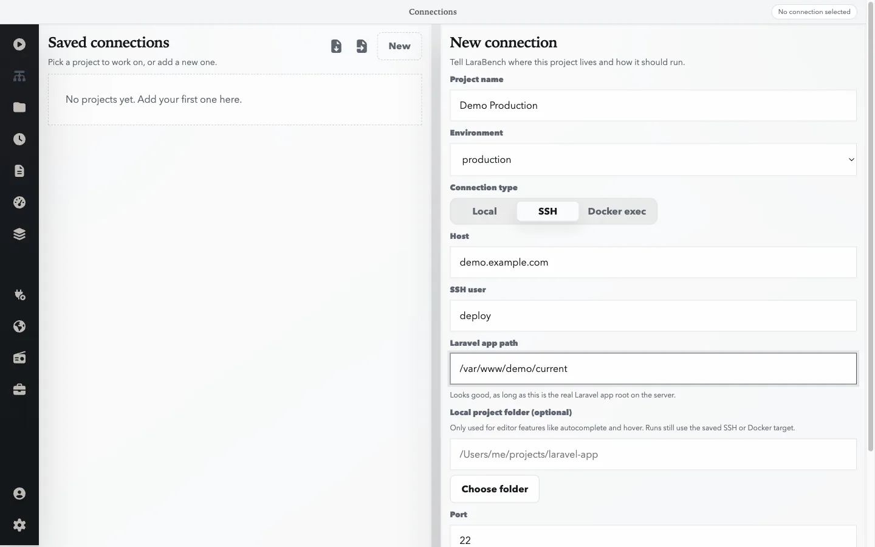
Task: Open the stacked layers icon in sidebar
Action: click(x=19, y=234)
